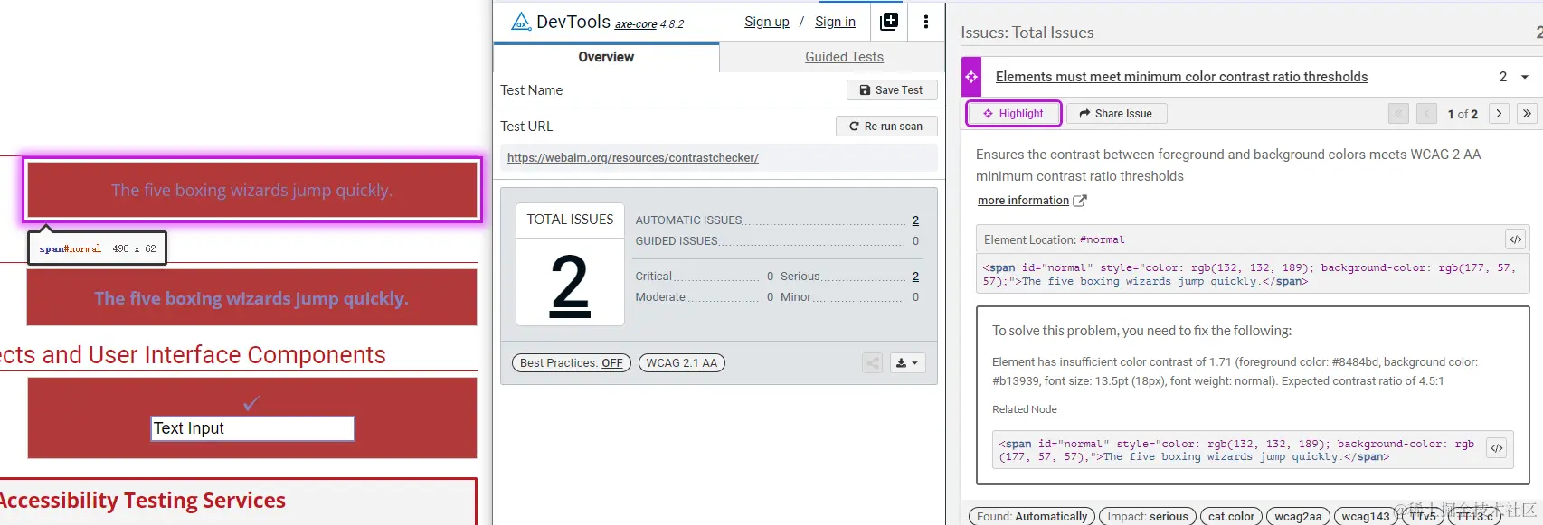Jump to the last issue
This screenshot has width=1543, height=525.
click(x=1527, y=114)
